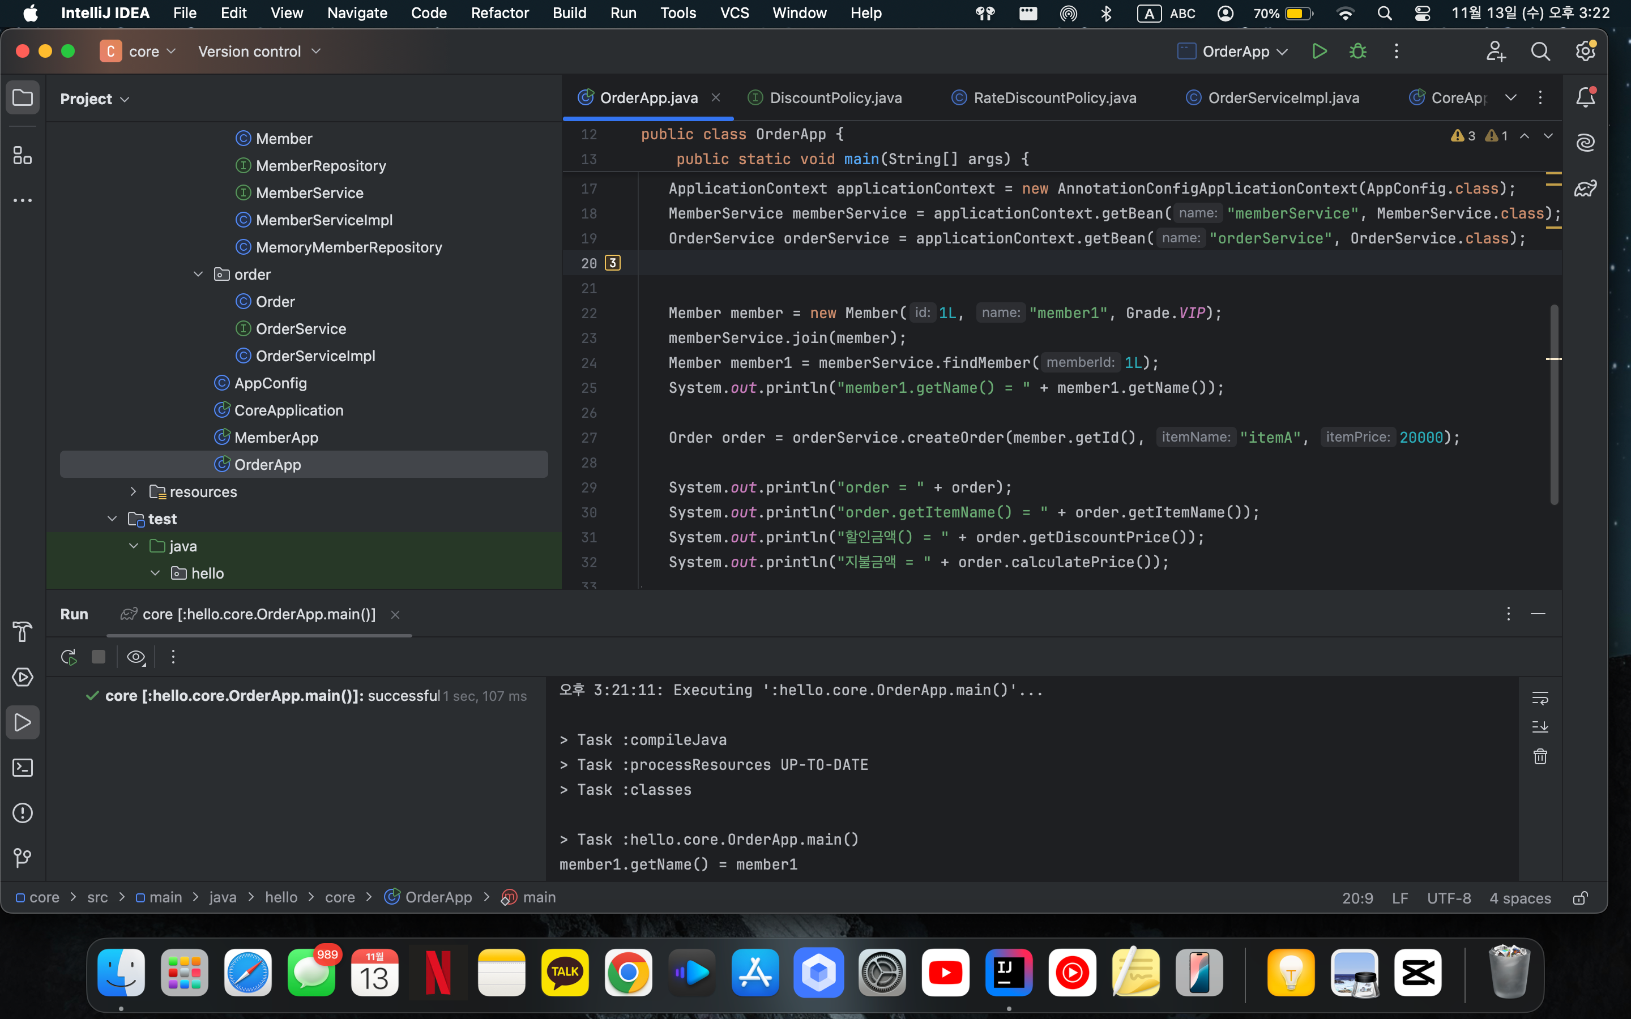Open the Run tool window icon
The image size is (1631, 1019).
pyautogui.click(x=22, y=722)
